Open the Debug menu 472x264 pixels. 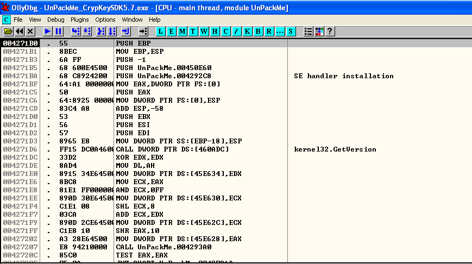coord(56,20)
